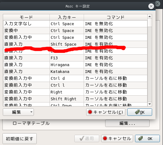This screenshot has width=163, height=145.
Task: Confirm key settings dialog with OK
Action: coord(140,112)
